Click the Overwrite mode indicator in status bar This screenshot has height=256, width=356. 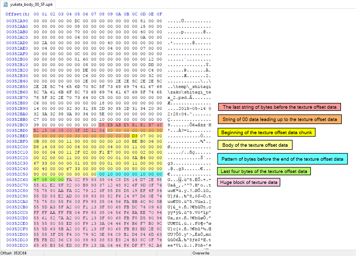click(201, 253)
